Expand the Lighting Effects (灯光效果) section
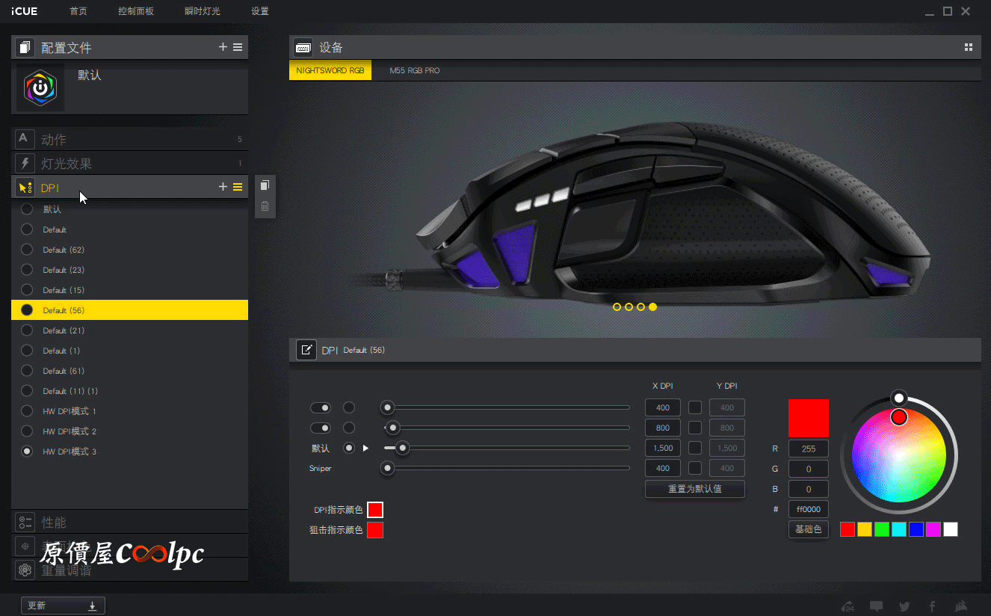 [129, 163]
